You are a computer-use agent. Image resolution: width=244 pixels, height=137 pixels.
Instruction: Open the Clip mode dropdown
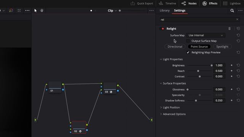(112, 11)
